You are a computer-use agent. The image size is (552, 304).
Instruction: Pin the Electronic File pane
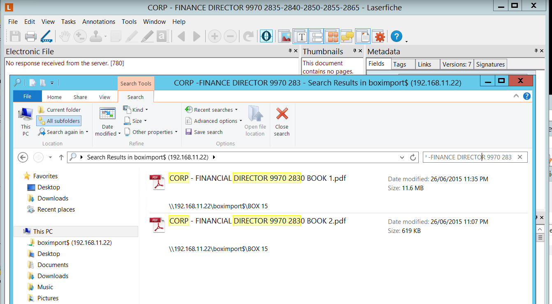[290, 51]
